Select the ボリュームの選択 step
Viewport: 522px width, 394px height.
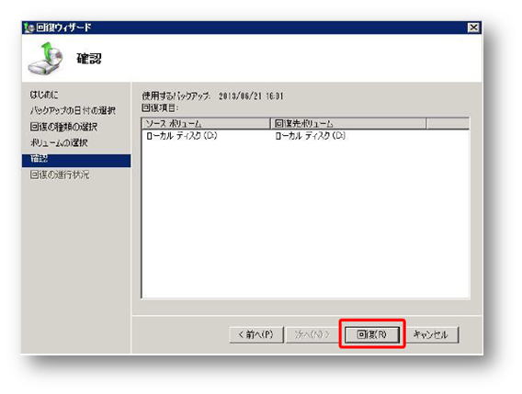59,143
